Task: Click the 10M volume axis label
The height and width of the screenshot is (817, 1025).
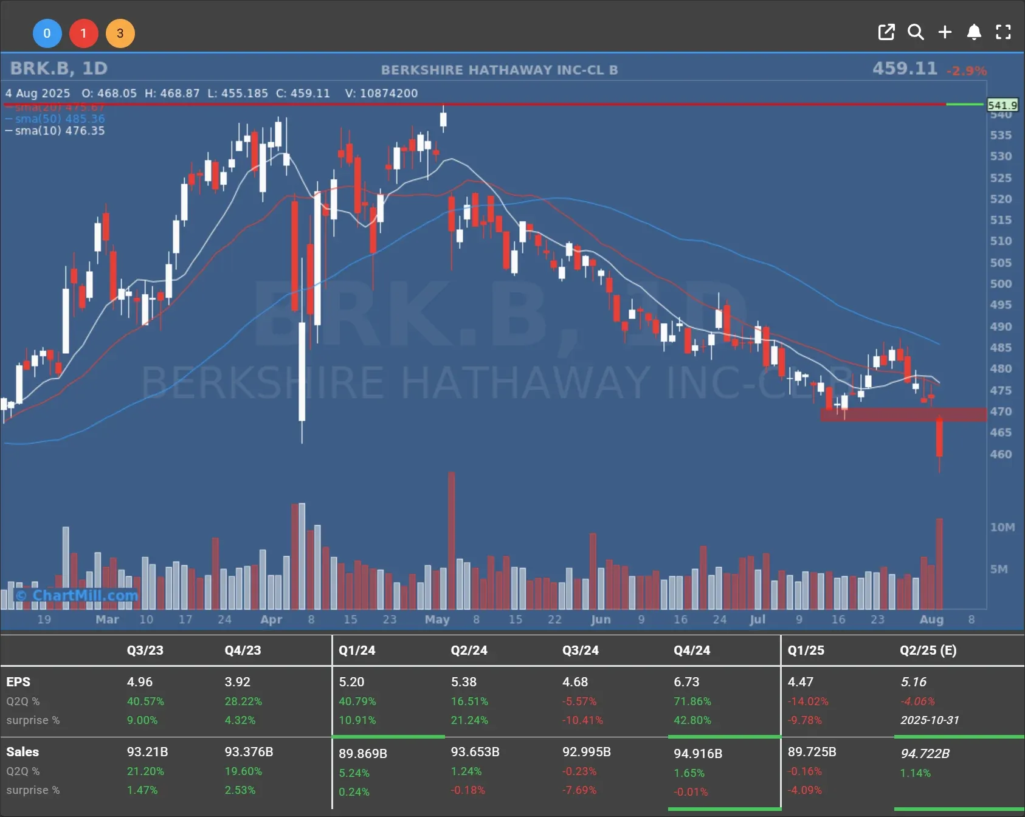Action: pyautogui.click(x=1003, y=527)
